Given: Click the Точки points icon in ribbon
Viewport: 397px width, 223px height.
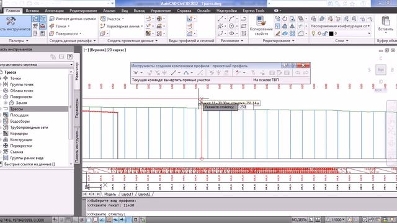Looking at the screenshot, I should [x=52, y=26].
